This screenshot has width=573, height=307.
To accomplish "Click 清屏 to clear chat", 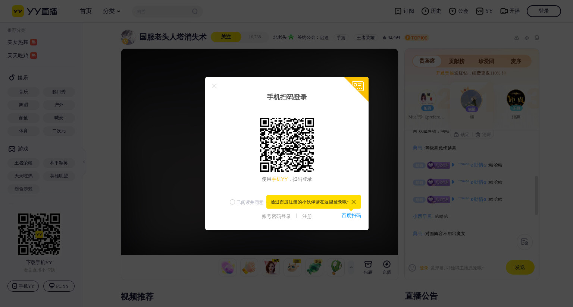I will coord(483,134).
